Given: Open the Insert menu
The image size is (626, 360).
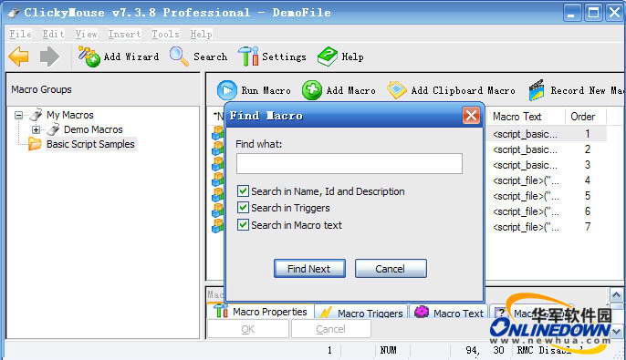Looking at the screenshot, I should [x=124, y=35].
